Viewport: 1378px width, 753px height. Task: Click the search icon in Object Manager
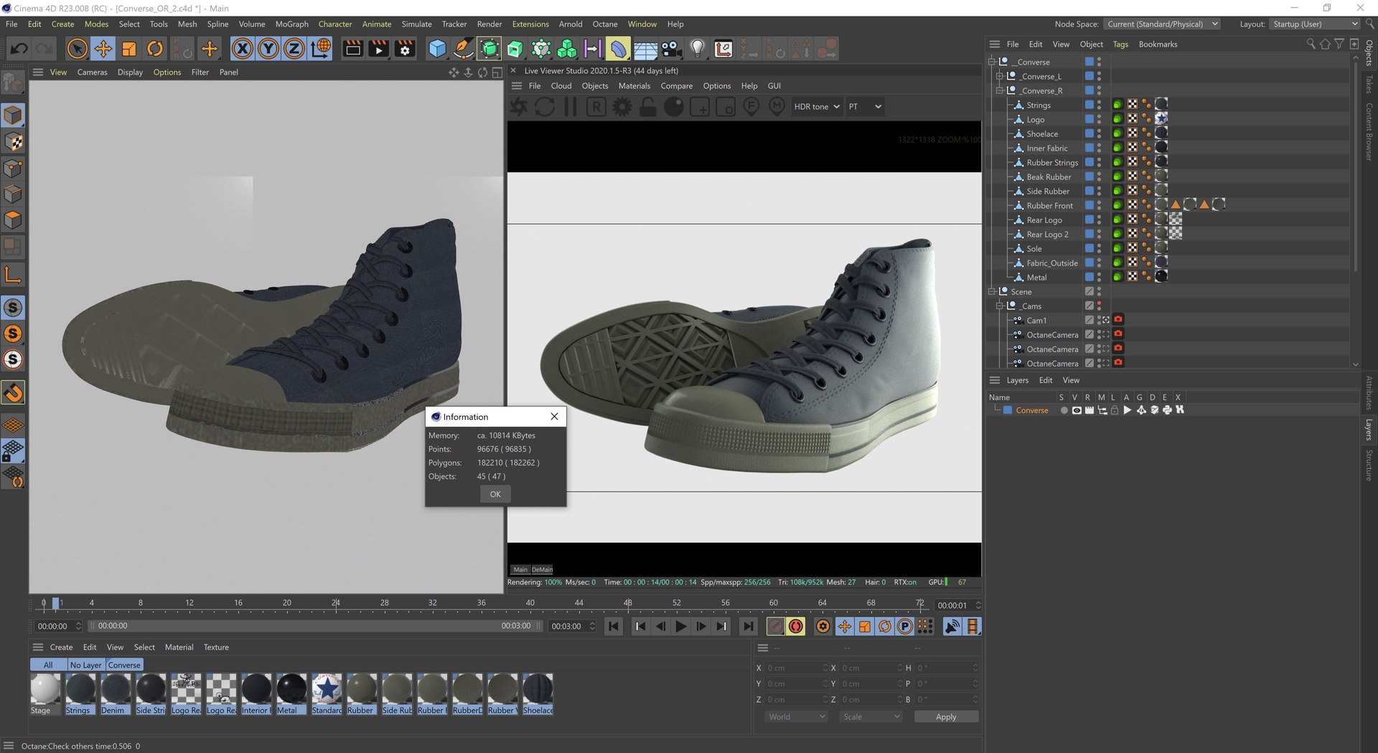point(1311,45)
